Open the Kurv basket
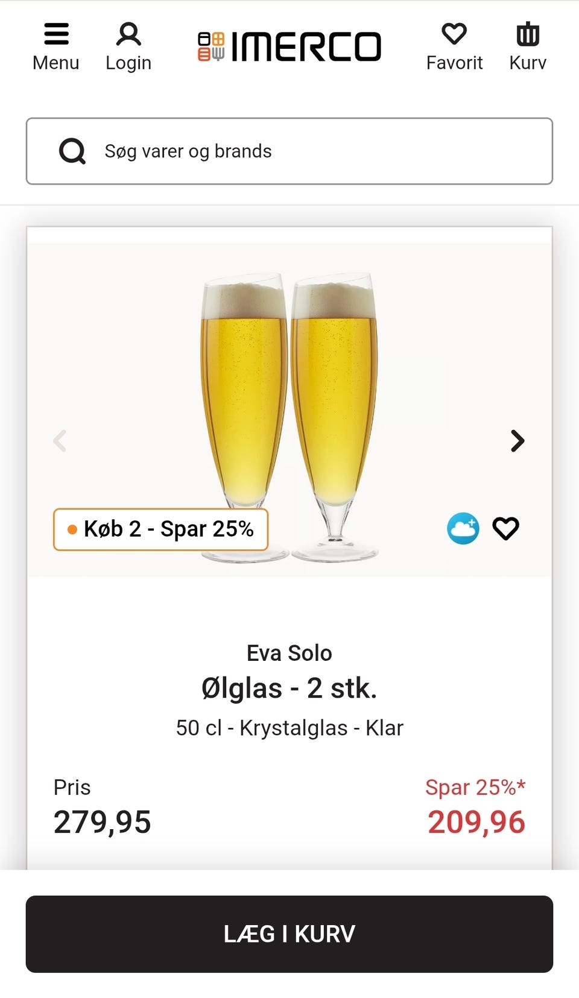579x998 pixels. point(527,46)
